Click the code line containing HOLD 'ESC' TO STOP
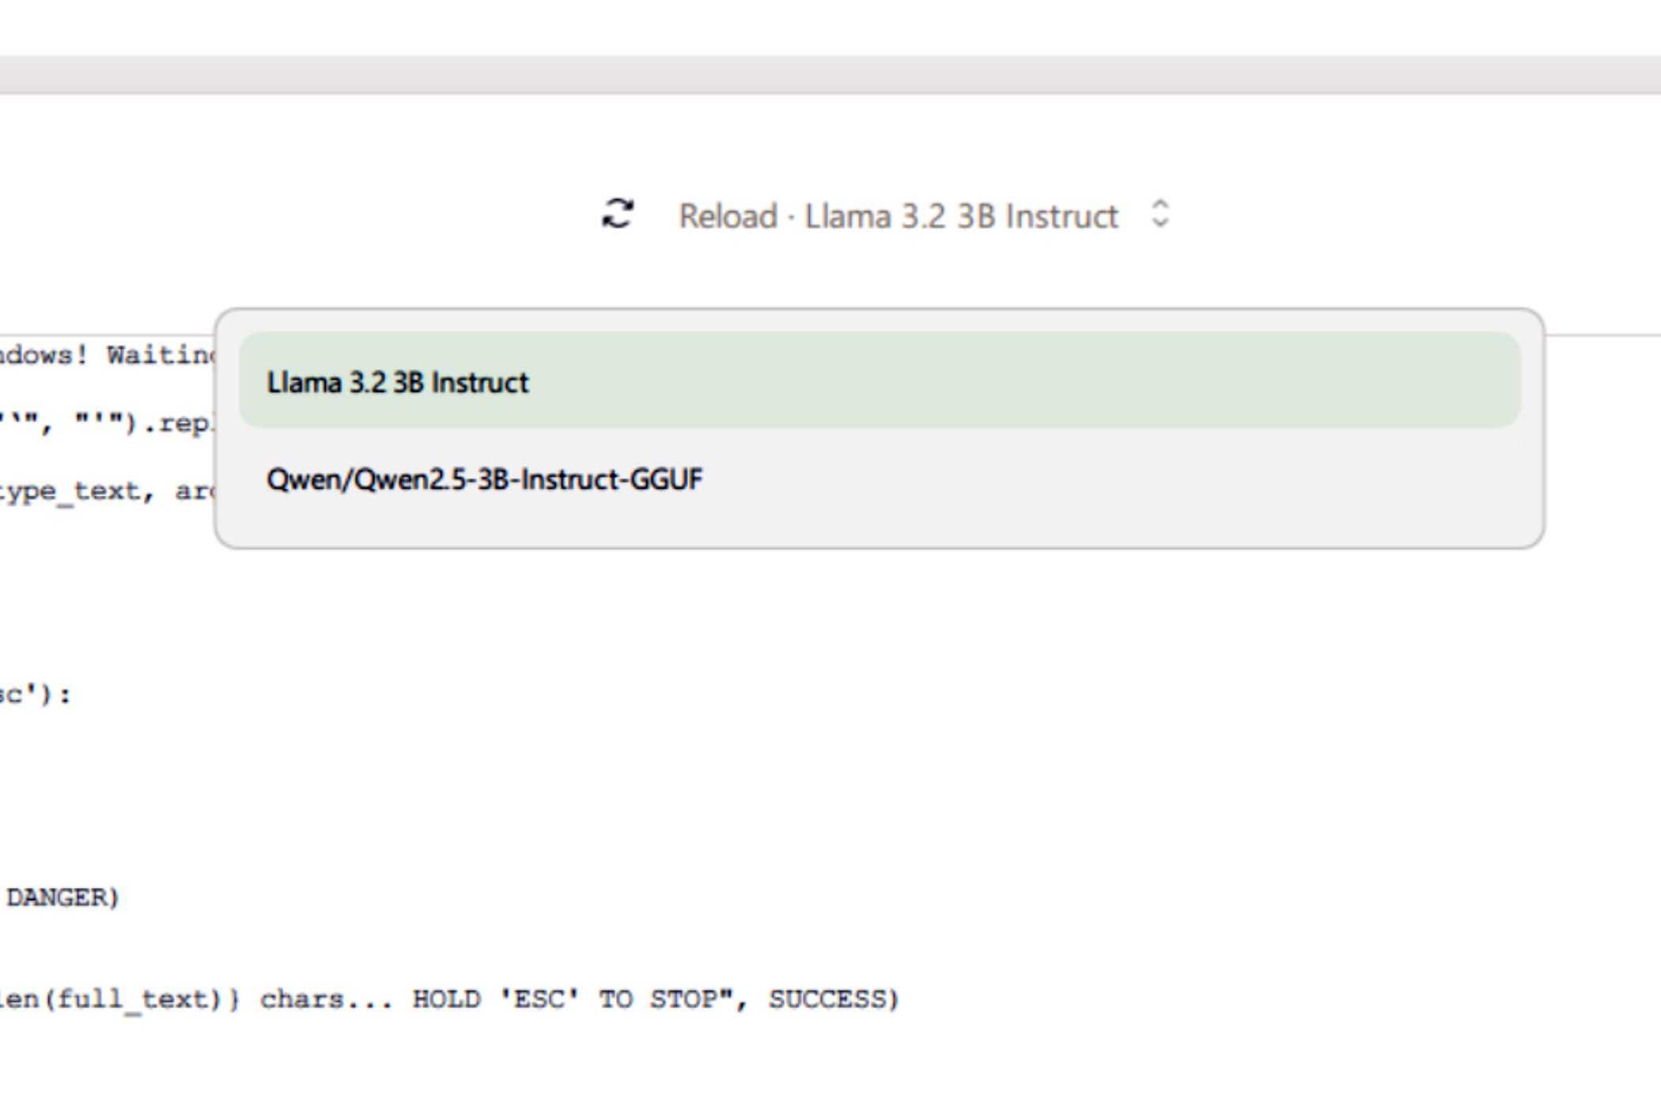 449,999
